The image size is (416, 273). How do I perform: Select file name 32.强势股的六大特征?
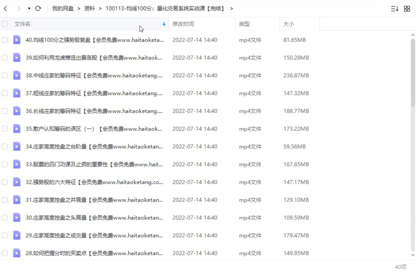(94, 182)
